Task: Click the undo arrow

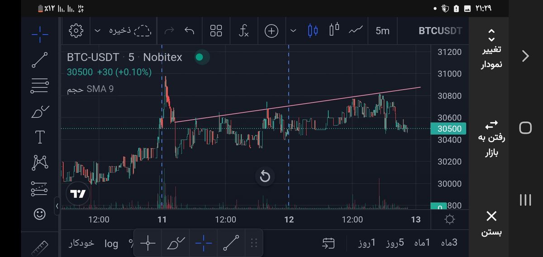Action: tap(190, 31)
